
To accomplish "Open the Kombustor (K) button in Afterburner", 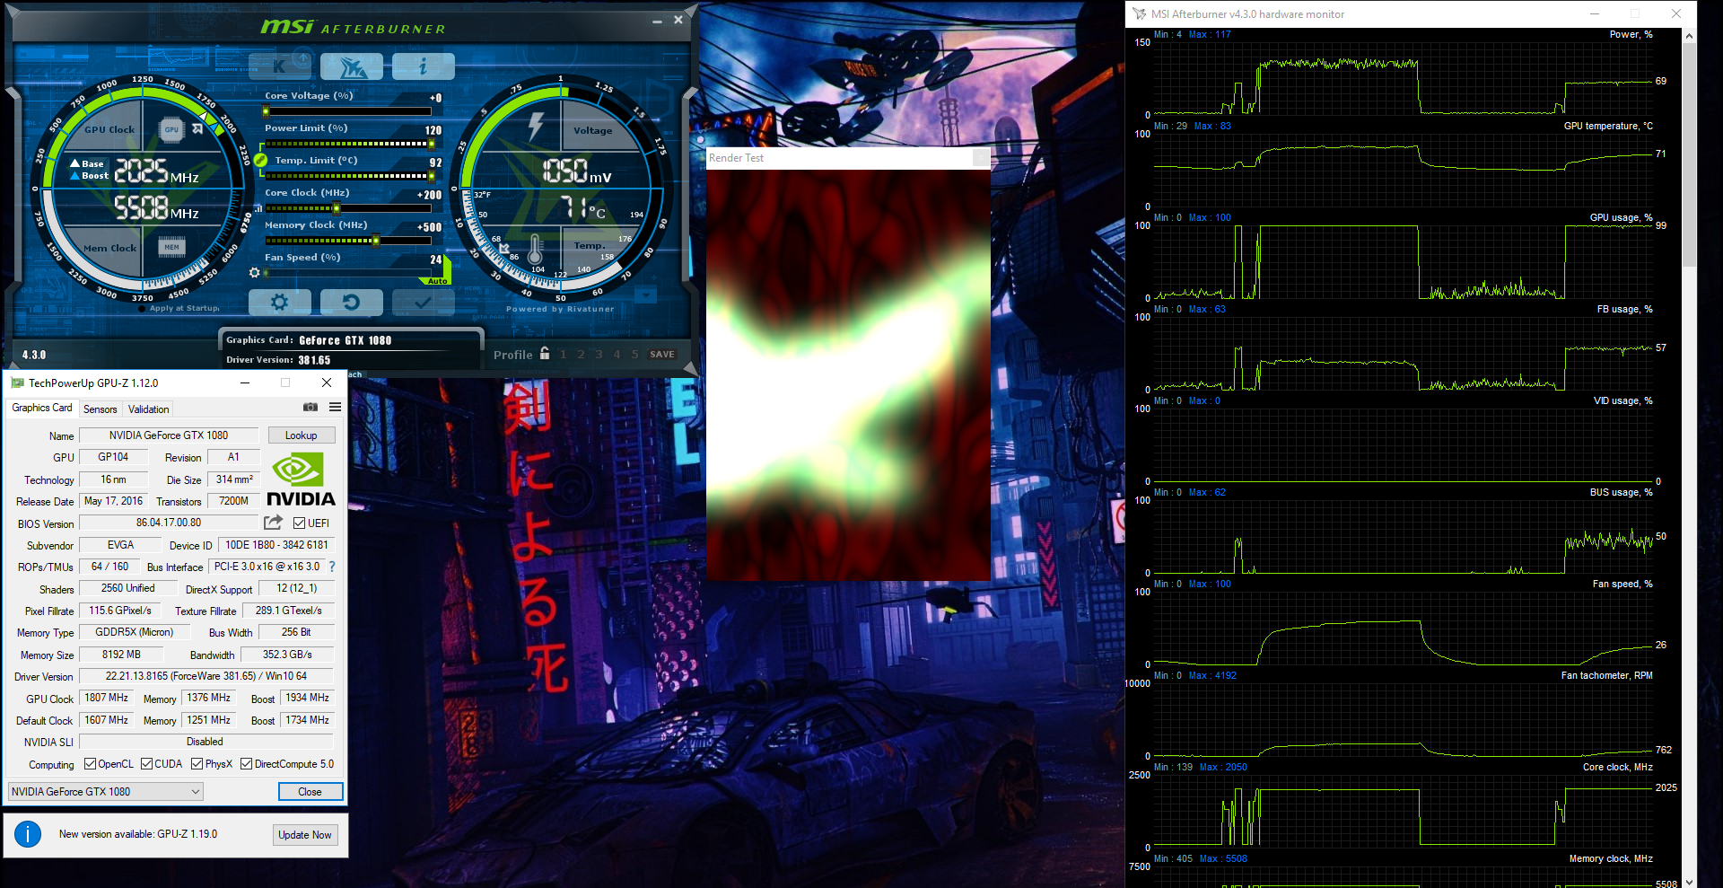I will point(280,66).
